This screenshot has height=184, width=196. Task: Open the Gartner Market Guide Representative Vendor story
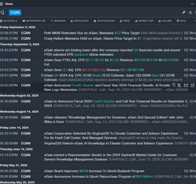110,157
